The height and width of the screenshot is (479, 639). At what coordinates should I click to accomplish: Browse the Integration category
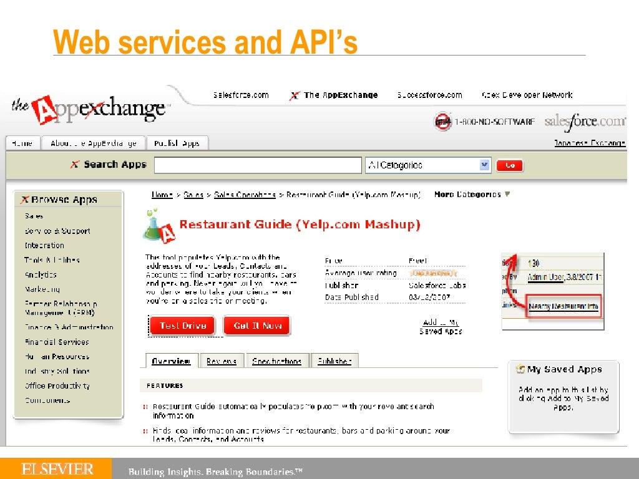(x=44, y=246)
